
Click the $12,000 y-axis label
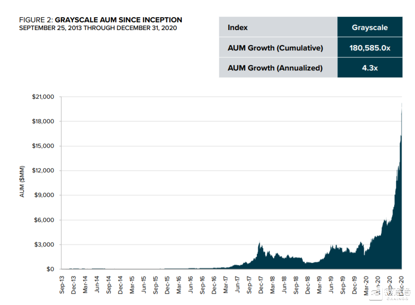pos(44,170)
